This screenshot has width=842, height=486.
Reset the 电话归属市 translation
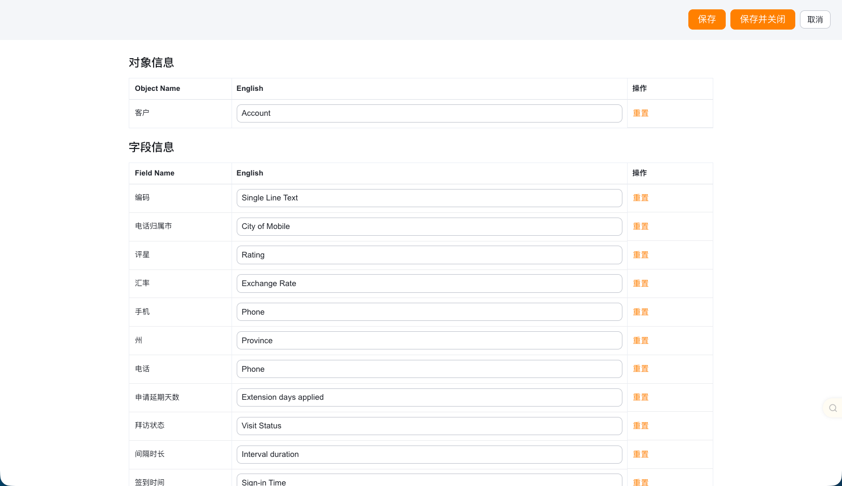(x=641, y=226)
